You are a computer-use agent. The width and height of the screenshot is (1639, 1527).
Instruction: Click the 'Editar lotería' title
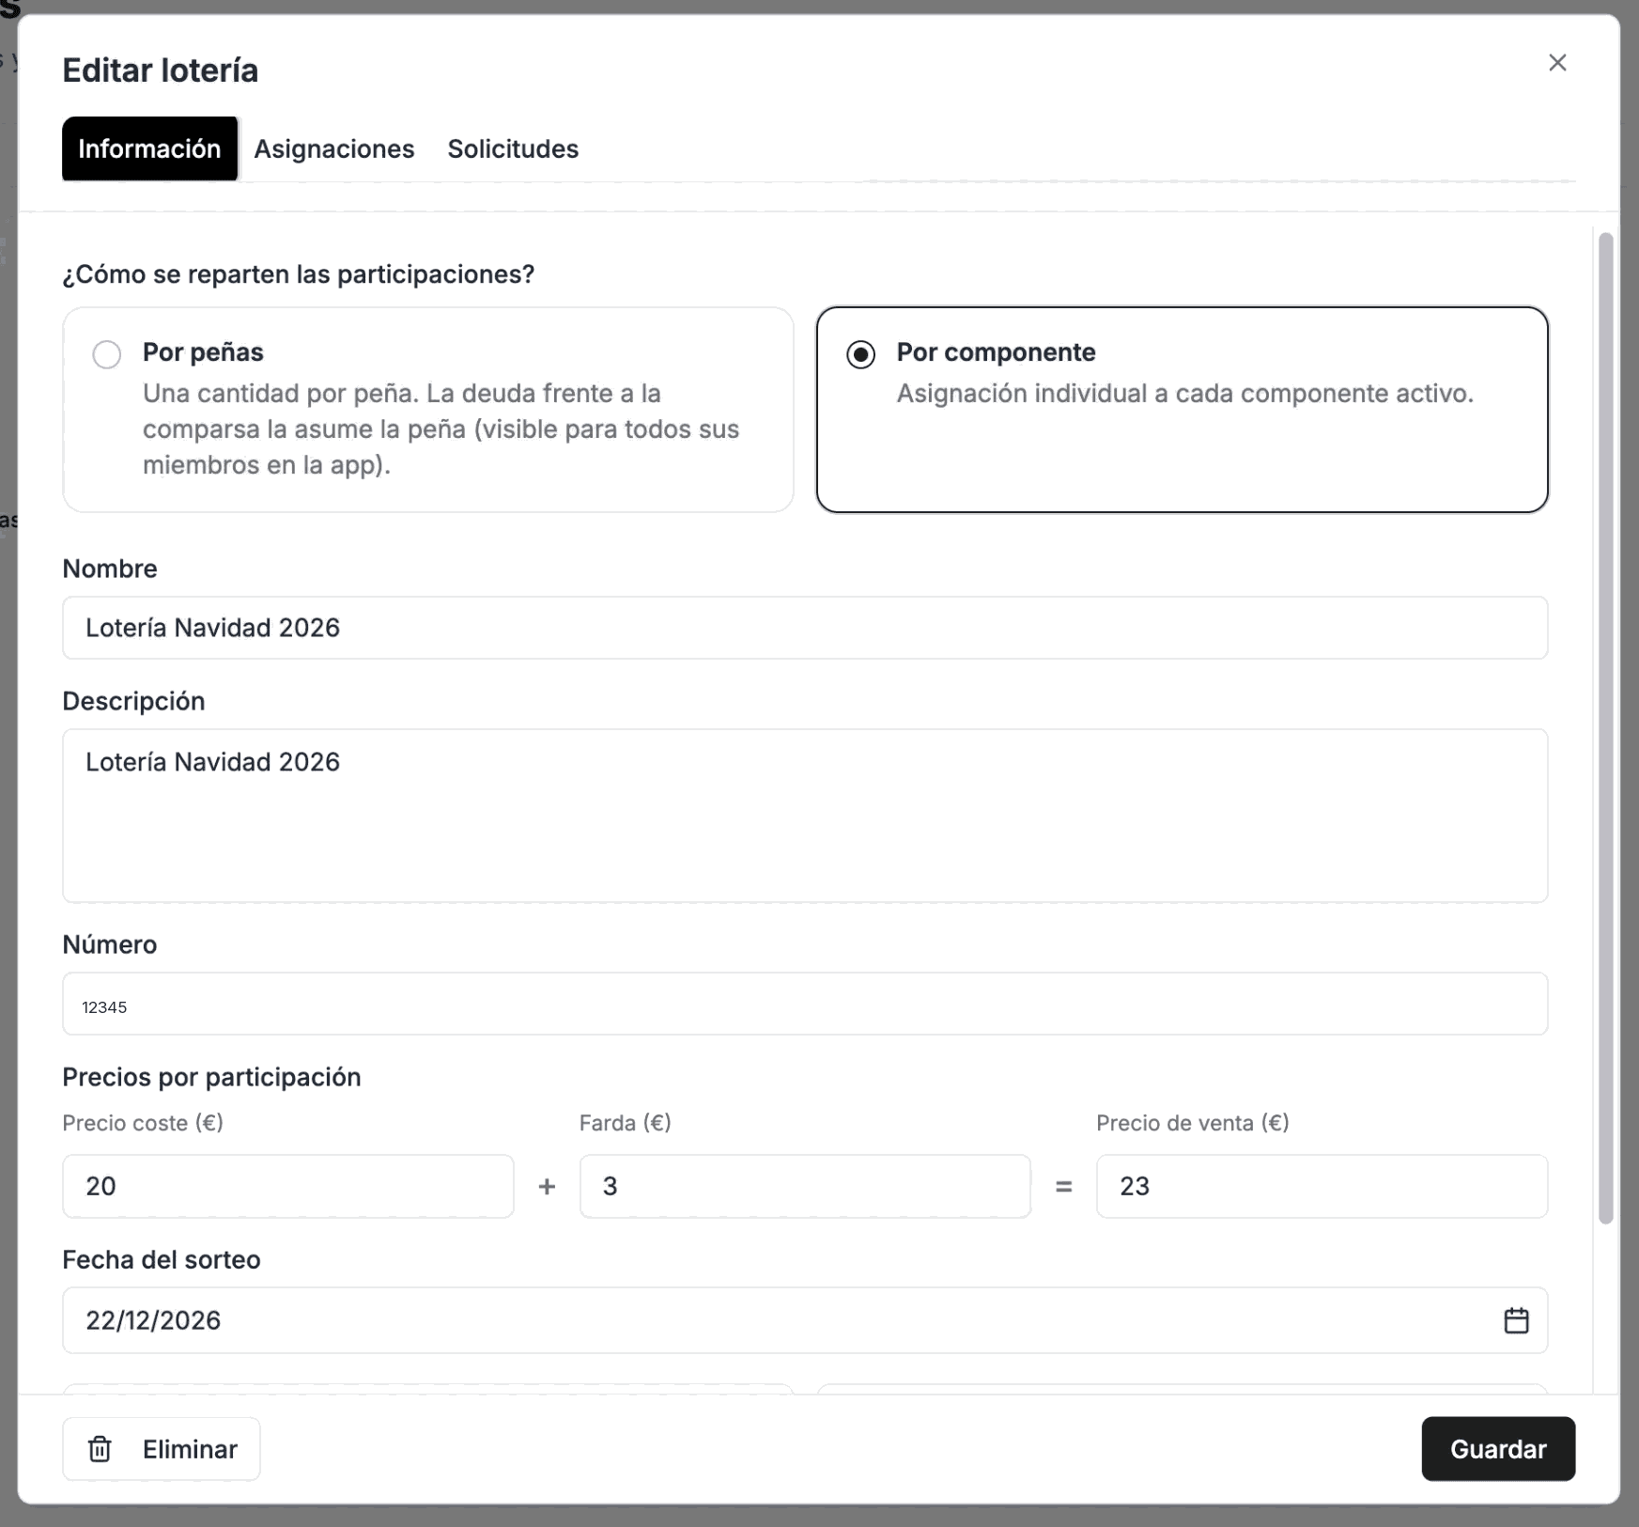coord(161,70)
